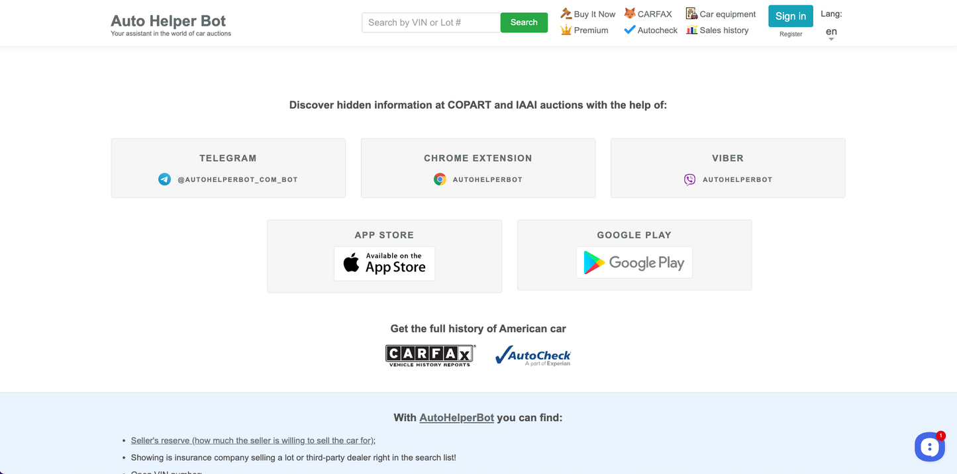Click the fox CARFAX icon in the header
The image size is (957, 474).
(629, 13)
